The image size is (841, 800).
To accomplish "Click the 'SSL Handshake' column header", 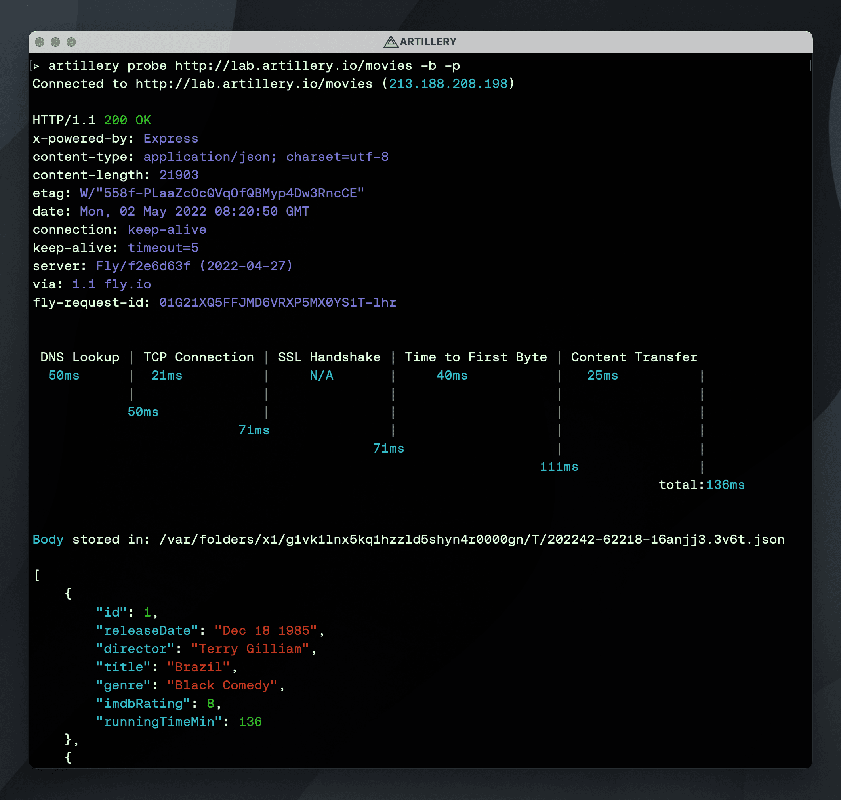I will click(x=330, y=357).
